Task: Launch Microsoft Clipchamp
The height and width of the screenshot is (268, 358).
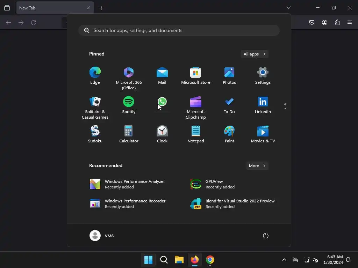Action: coord(196,108)
